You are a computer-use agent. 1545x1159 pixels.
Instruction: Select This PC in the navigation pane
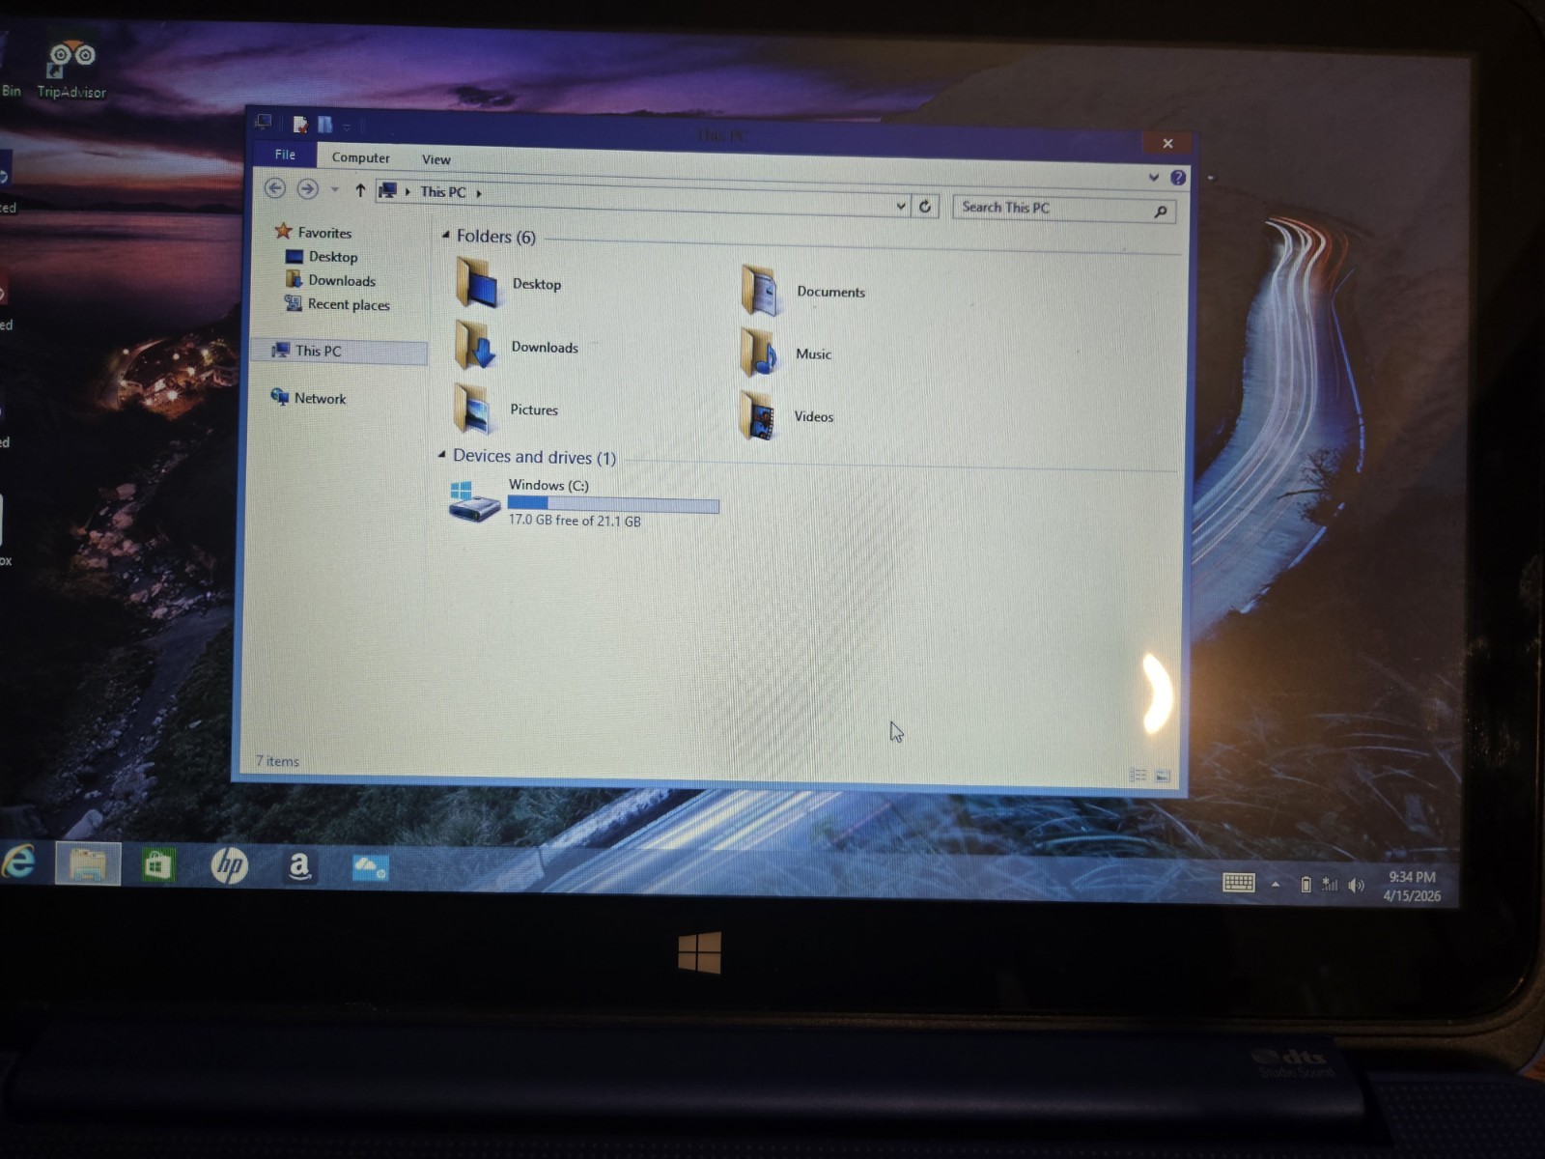[339, 351]
